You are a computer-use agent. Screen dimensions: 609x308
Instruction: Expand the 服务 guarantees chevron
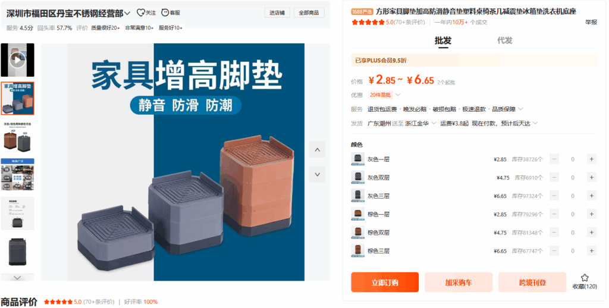click(x=520, y=109)
